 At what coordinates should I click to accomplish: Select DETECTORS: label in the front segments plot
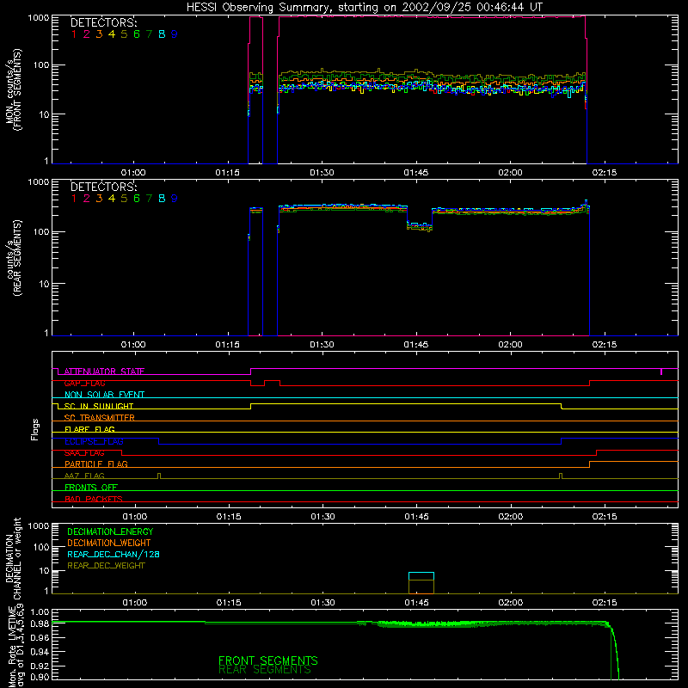[x=103, y=22]
